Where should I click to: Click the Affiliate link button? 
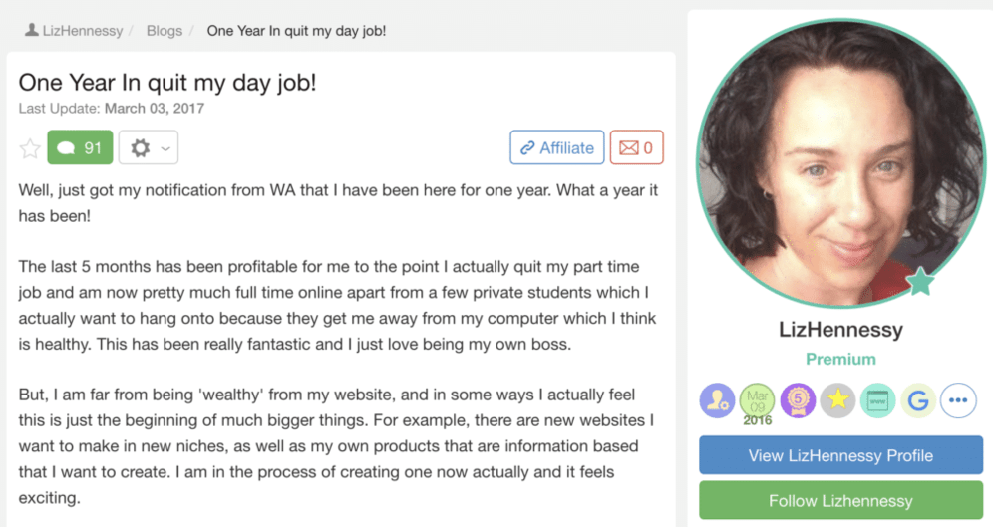click(x=556, y=148)
